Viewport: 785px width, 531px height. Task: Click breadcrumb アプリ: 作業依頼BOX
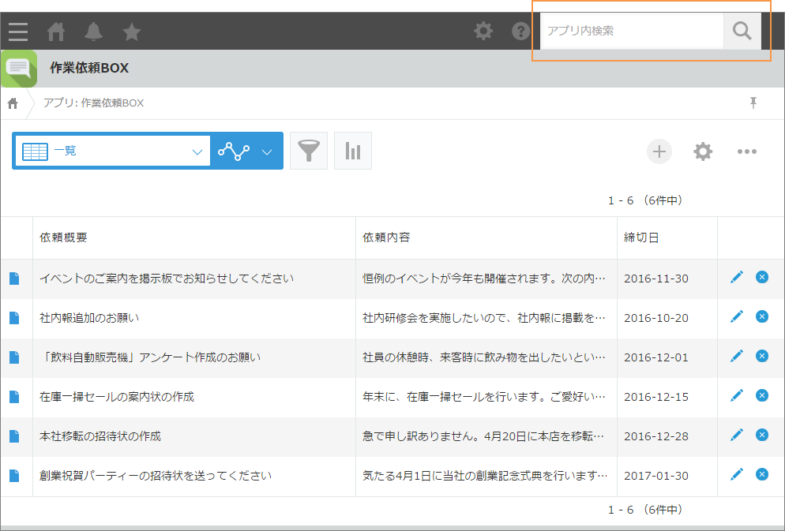pos(94,103)
